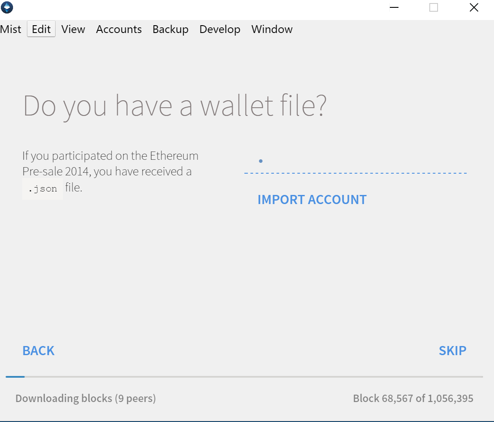Click the block download progress bar
The width and height of the screenshot is (494, 422).
tap(244, 376)
